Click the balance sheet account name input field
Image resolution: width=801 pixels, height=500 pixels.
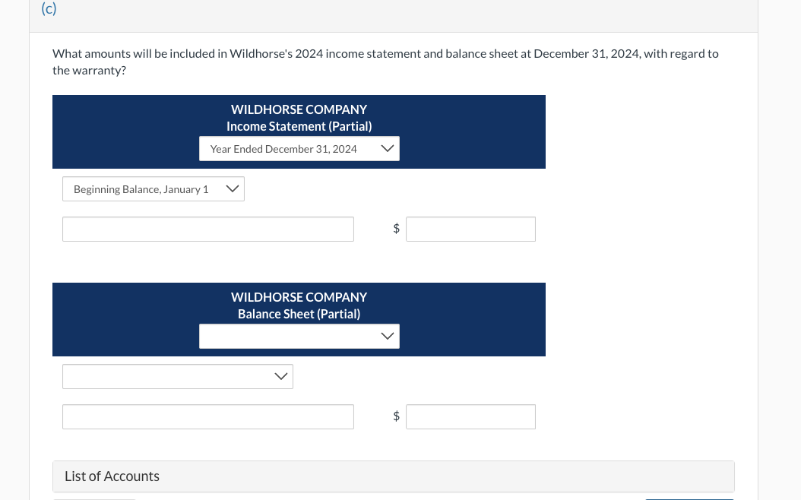207,416
